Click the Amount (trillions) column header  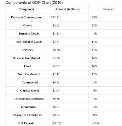click(x=67, y=9)
